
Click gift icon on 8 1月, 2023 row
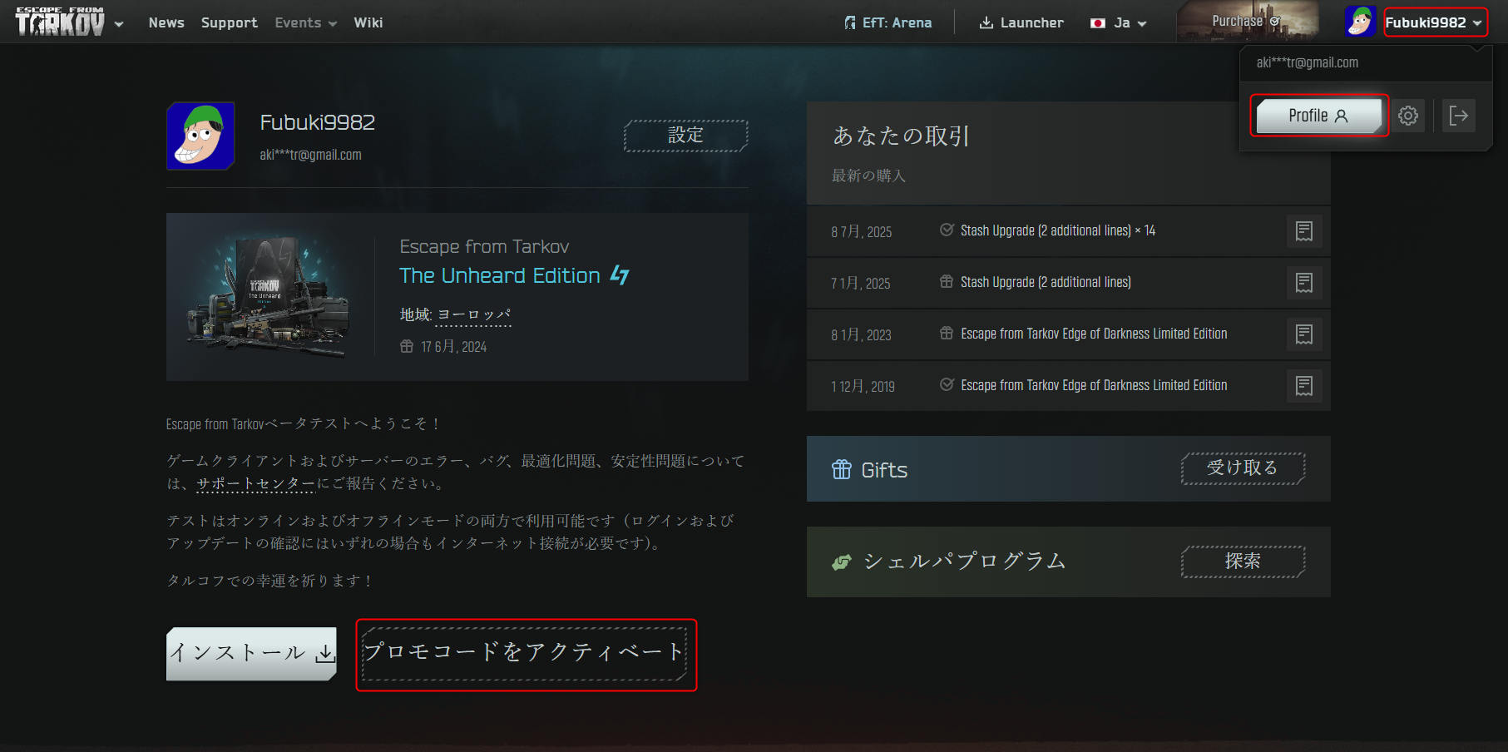click(947, 333)
